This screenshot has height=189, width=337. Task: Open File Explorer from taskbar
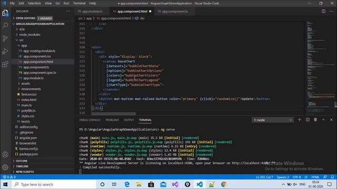coord(139,184)
